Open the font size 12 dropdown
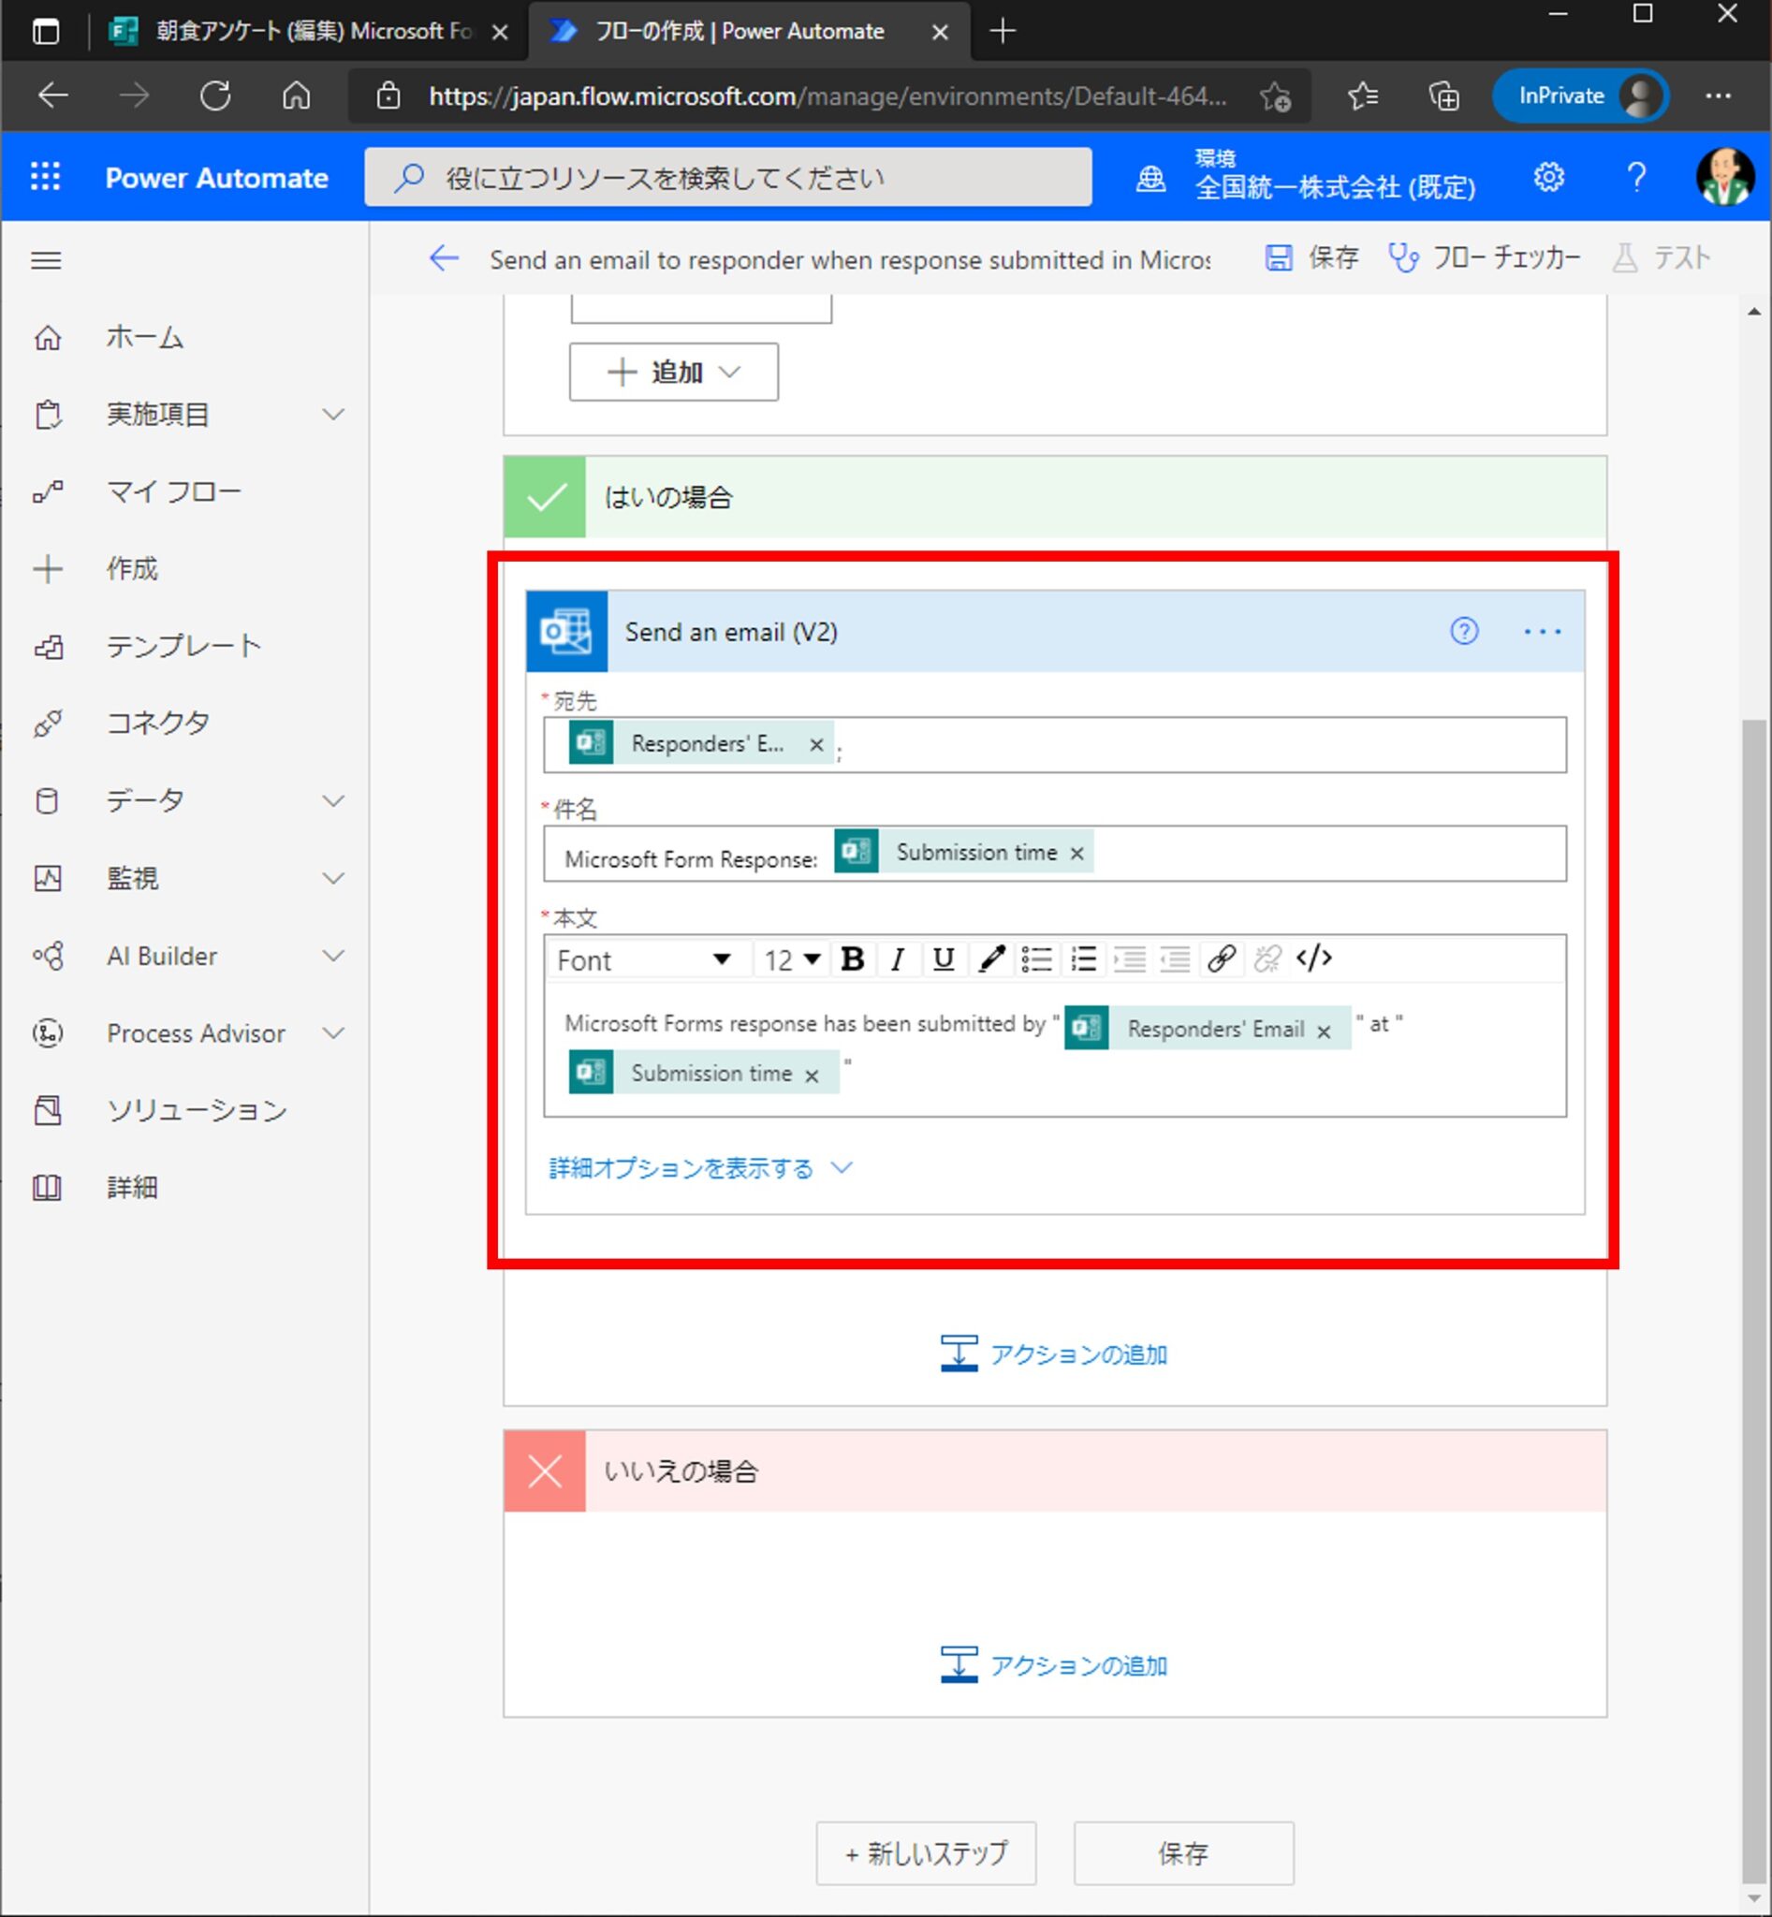Image resolution: width=1772 pixels, height=1917 pixels. click(792, 959)
